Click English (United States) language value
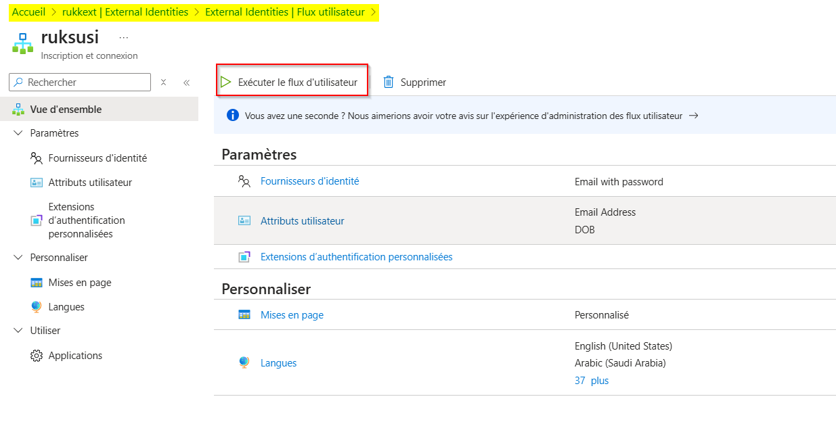This screenshot has width=836, height=426. click(x=623, y=346)
